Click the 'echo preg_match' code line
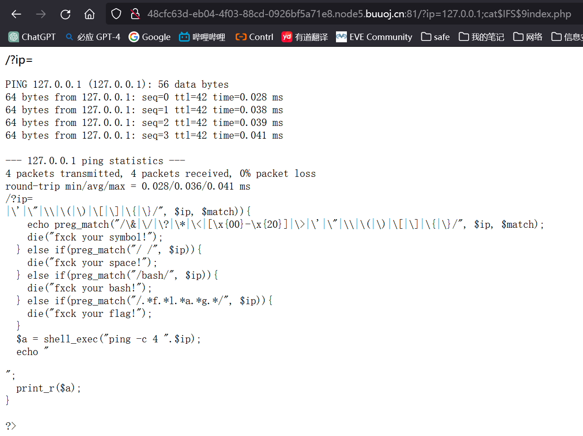Viewport: 583px width, 436px height. coord(286,225)
